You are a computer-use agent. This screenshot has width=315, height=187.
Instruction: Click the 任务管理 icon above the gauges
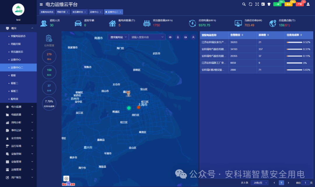click(49, 38)
